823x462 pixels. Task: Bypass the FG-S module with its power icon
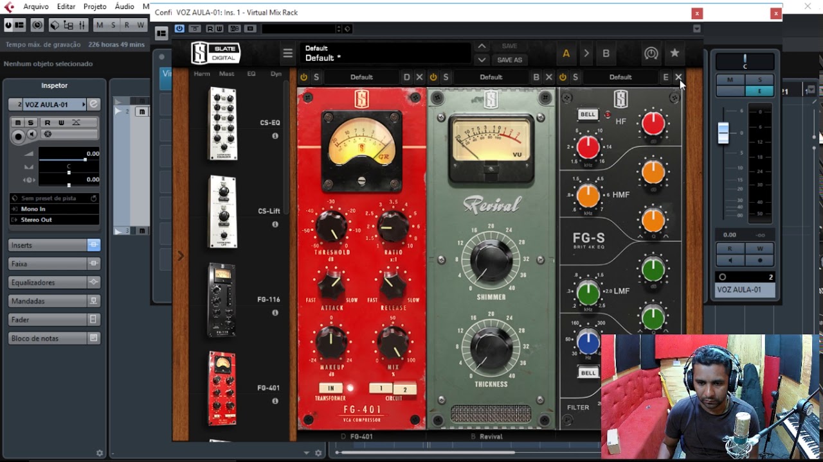tap(563, 77)
